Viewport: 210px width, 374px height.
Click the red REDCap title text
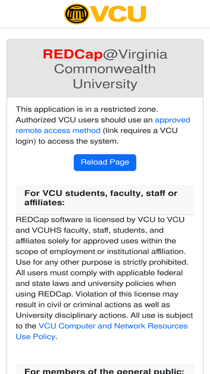coord(73,54)
